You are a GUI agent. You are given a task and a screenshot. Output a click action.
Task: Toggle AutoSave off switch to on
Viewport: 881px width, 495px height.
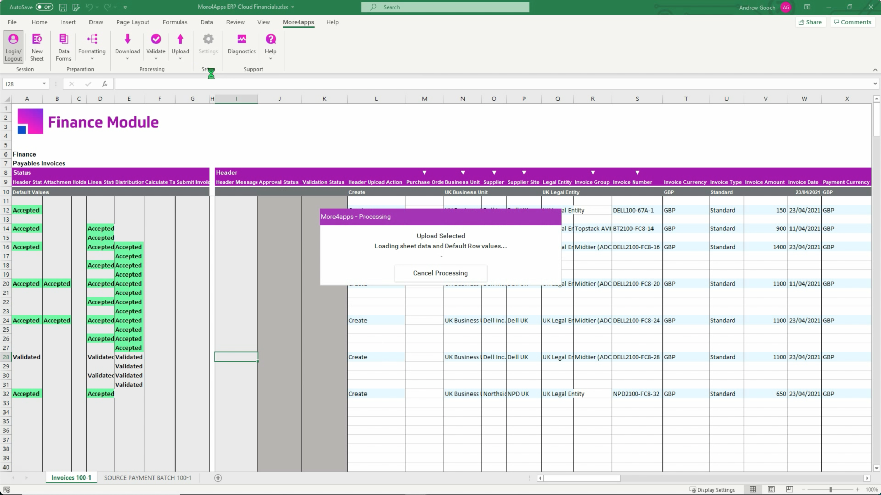tap(44, 7)
